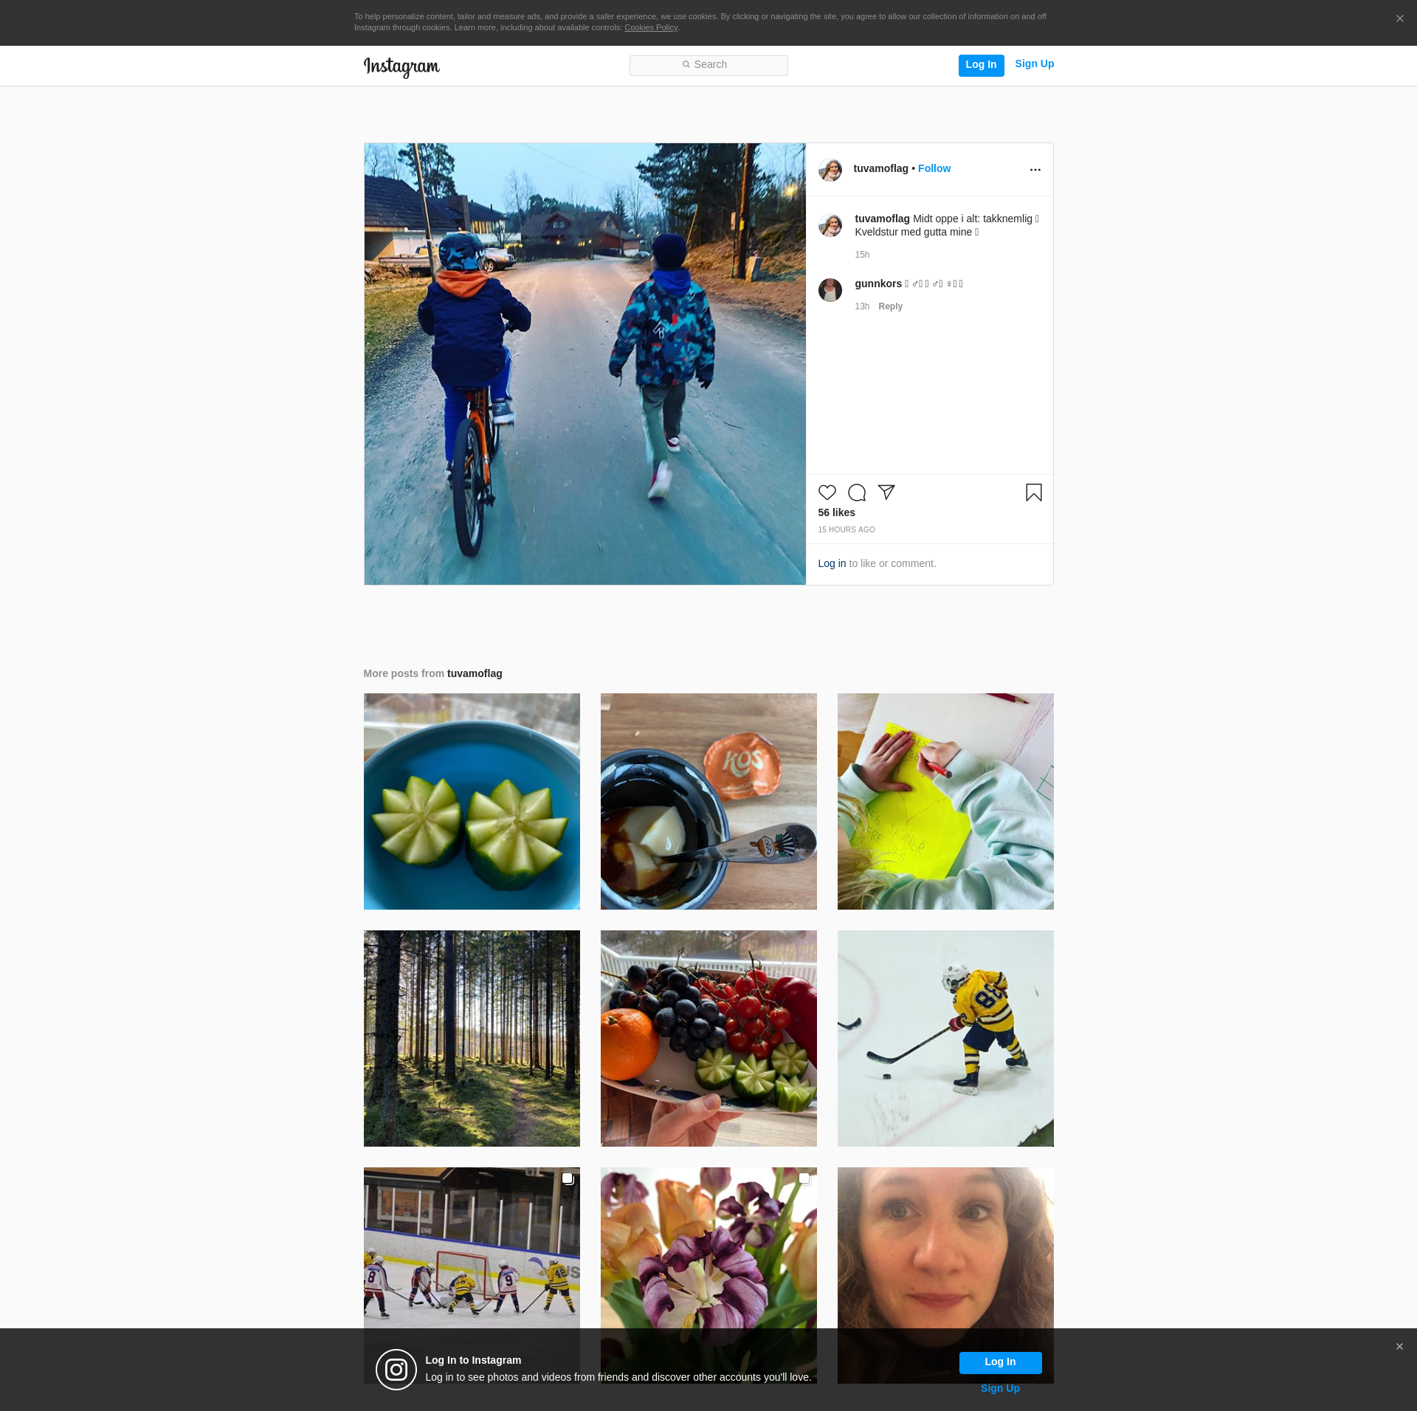1417x1411 pixels.
Task: View the 56 likes list
Action: click(836, 512)
